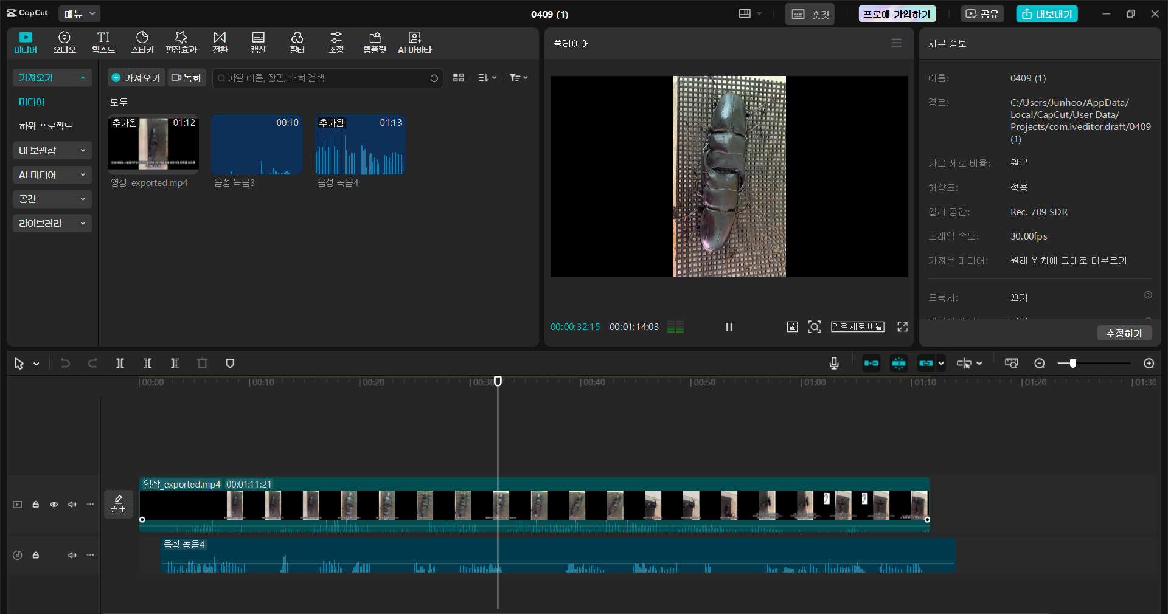Select 하위 프로젝트 in the sidebar

click(x=46, y=126)
